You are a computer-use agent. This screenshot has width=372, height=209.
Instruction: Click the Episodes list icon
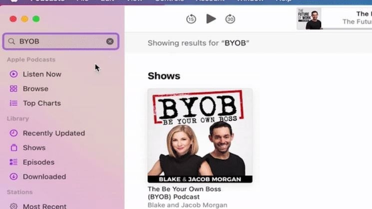pyautogui.click(x=13, y=162)
